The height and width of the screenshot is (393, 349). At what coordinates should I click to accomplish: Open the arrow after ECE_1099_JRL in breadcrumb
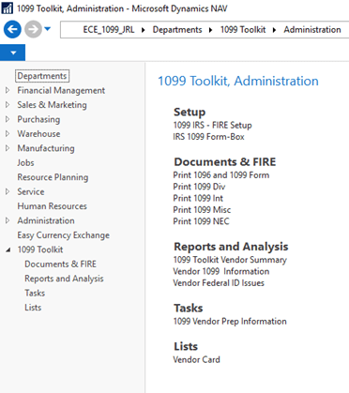[144, 30]
